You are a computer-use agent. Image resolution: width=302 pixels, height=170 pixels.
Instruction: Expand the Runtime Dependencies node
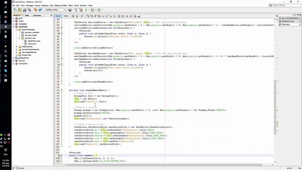click(x=17, y=50)
